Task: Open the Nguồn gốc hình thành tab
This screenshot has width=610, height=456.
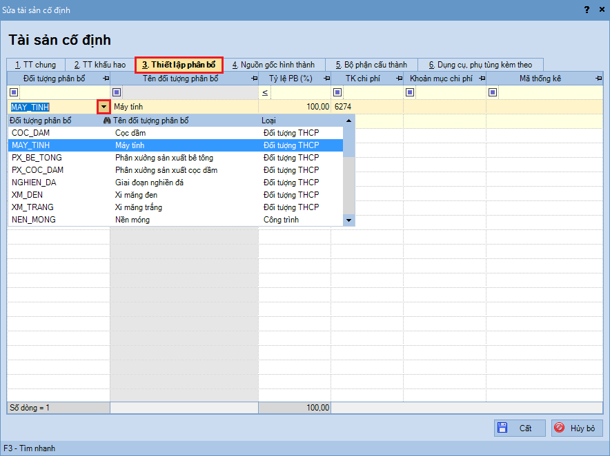Action: 273,65
